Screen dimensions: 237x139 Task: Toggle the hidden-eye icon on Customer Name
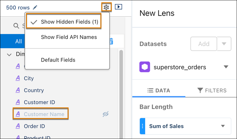click(x=105, y=114)
